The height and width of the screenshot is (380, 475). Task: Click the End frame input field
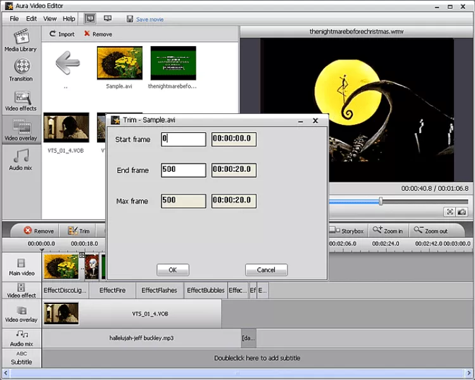pyautogui.click(x=184, y=170)
